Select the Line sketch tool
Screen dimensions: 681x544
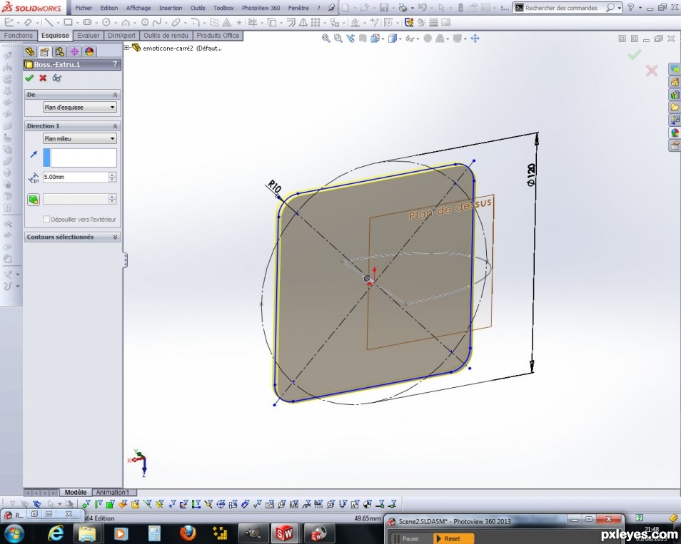(x=49, y=22)
